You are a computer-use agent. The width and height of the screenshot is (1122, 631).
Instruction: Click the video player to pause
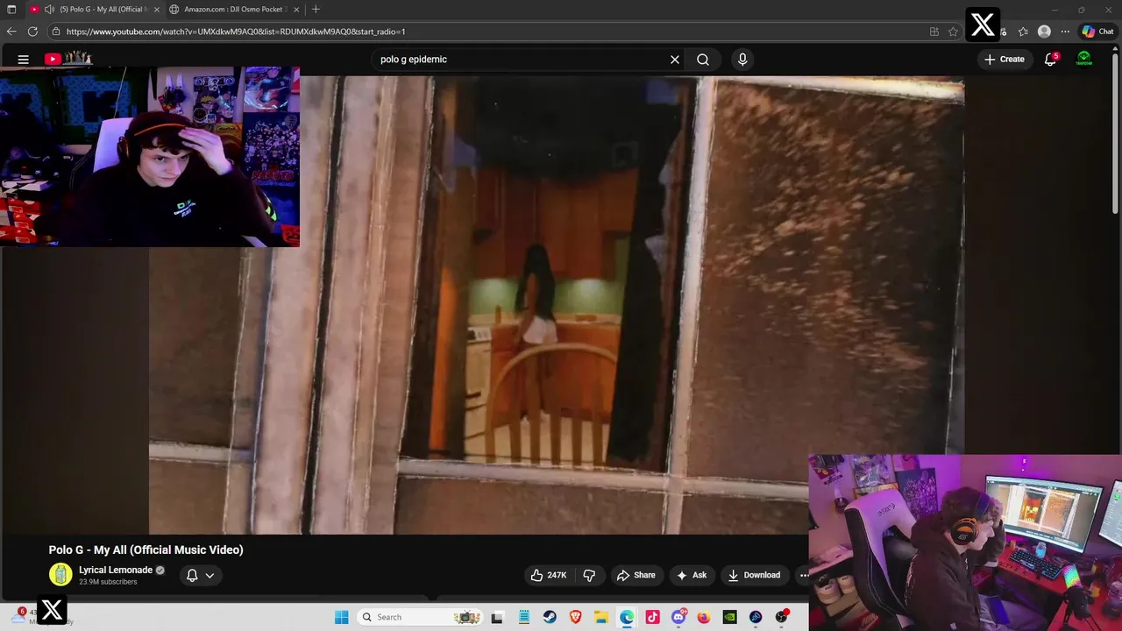(x=556, y=305)
